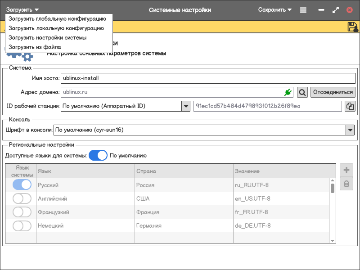Image resolution: width=360 pixels, height=270 pixels.
Task: Open the hamburger menu in title bar
Action: click(x=303, y=10)
